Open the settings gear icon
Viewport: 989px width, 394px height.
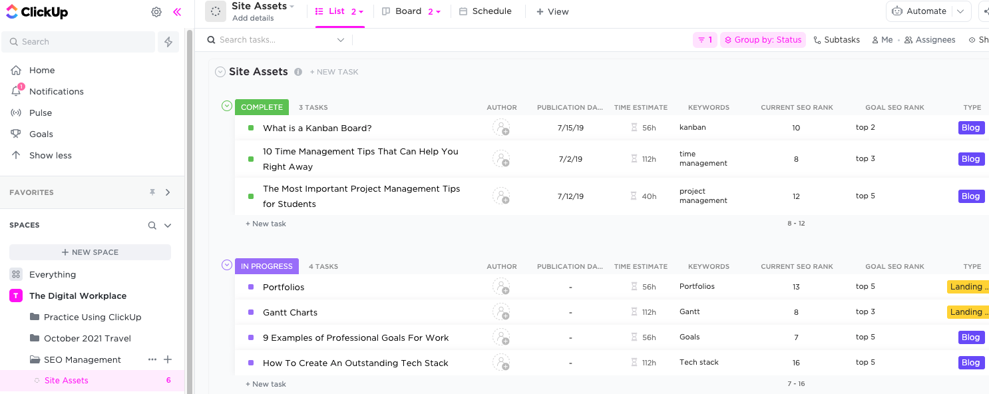(156, 12)
